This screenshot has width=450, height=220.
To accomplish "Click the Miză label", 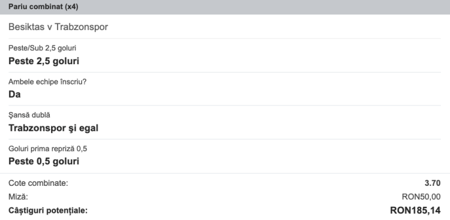I will coord(18,197).
